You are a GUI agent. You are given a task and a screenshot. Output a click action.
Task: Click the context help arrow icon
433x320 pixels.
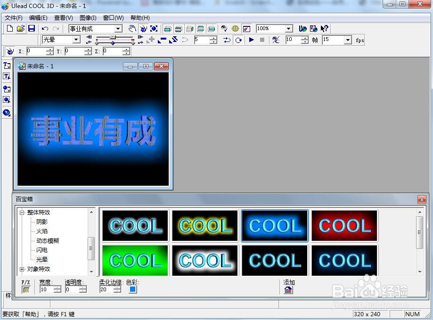(x=325, y=28)
